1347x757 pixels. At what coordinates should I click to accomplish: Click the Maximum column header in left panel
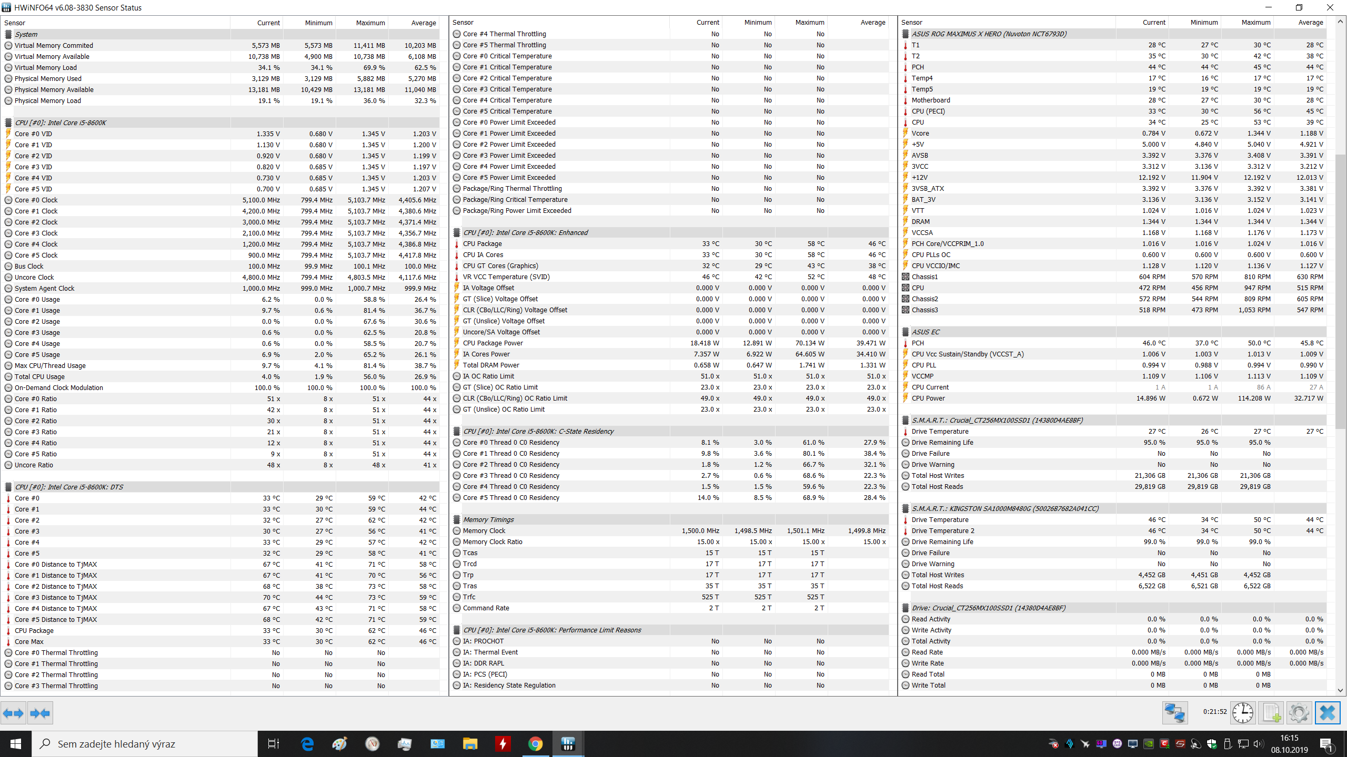coord(370,23)
